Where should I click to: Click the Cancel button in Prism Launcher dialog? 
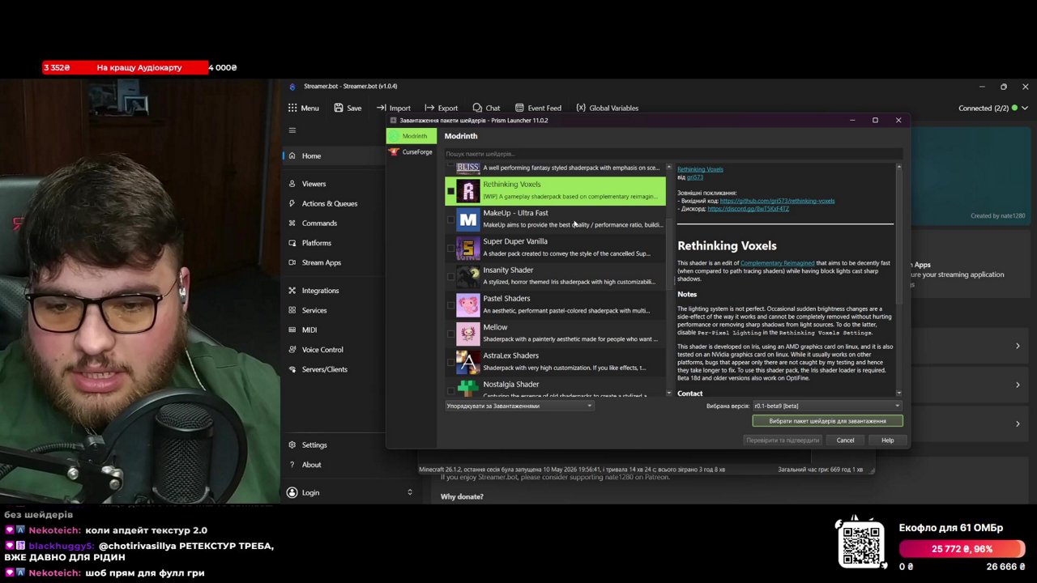tap(845, 440)
